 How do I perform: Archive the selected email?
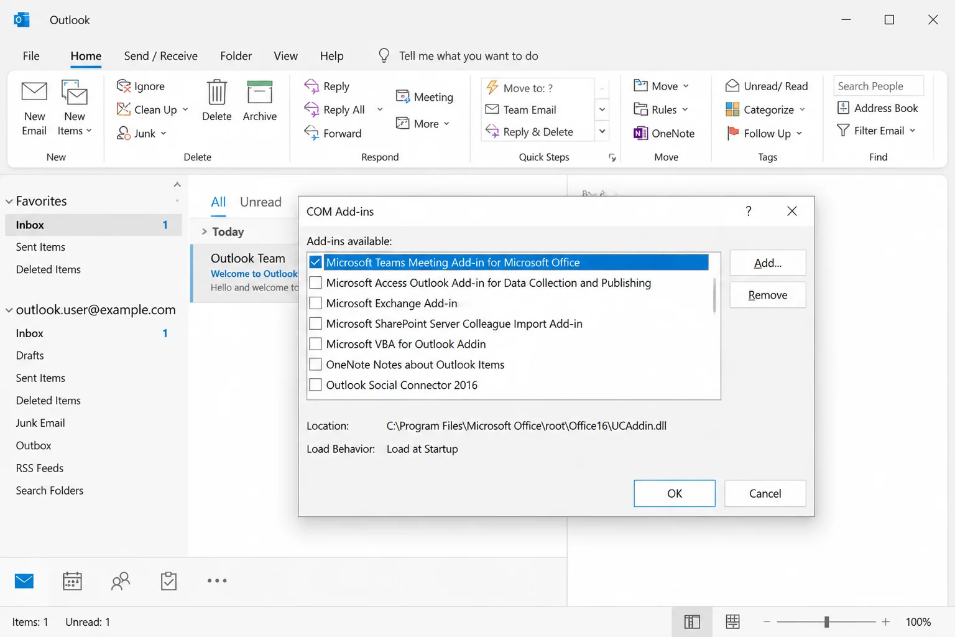pos(259,101)
